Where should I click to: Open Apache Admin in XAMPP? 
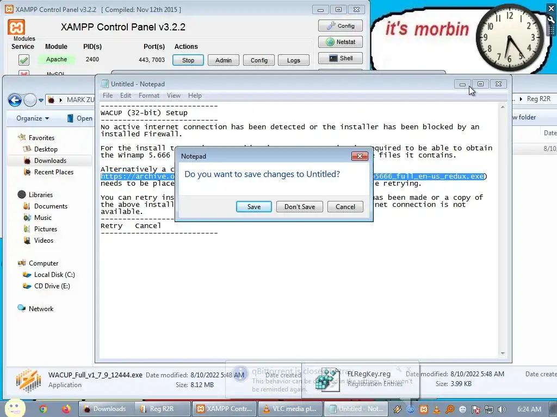(x=224, y=60)
